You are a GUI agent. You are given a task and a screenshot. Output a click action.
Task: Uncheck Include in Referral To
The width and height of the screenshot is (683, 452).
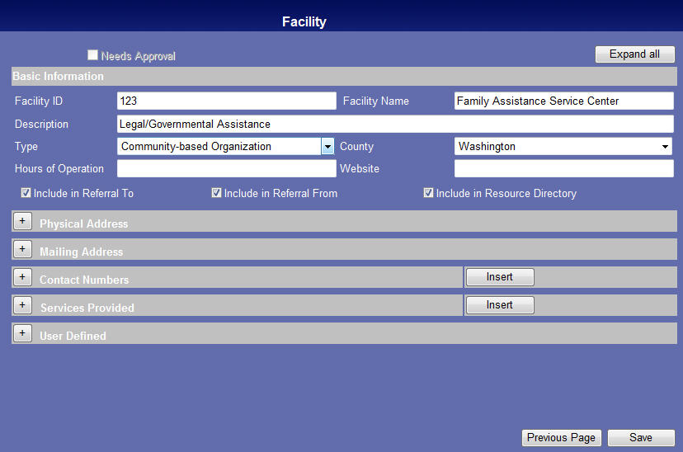(x=26, y=192)
